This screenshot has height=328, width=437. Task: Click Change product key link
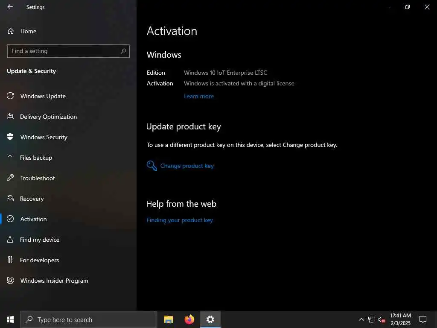pyautogui.click(x=187, y=166)
